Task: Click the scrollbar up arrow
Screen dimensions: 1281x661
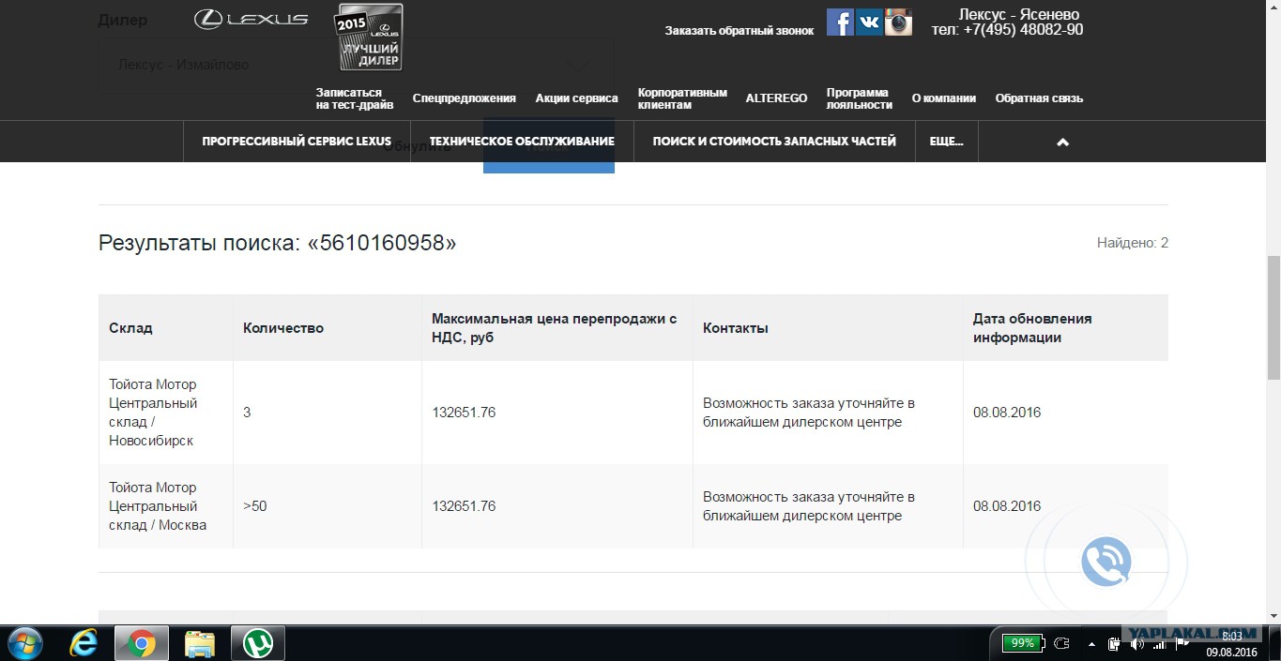Action: click(x=1273, y=7)
